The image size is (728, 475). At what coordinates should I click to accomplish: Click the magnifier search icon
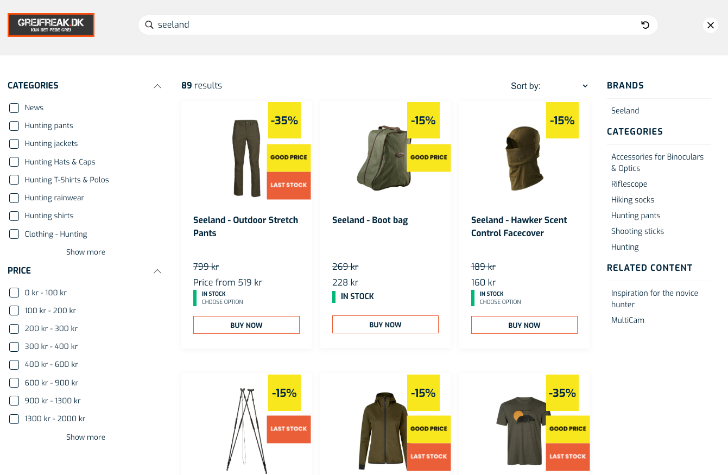pos(149,25)
